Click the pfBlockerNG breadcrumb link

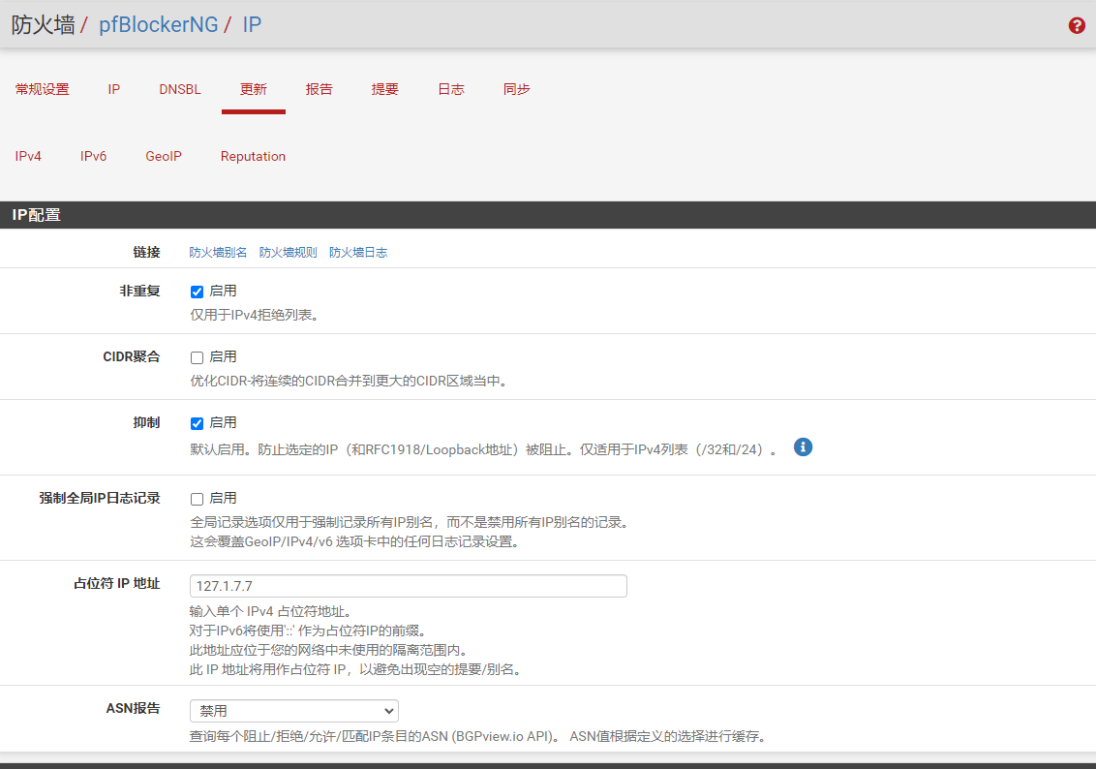pyautogui.click(x=159, y=25)
